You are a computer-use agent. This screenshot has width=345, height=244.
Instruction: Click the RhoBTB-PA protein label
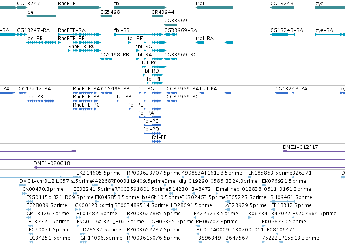tap(86, 89)
